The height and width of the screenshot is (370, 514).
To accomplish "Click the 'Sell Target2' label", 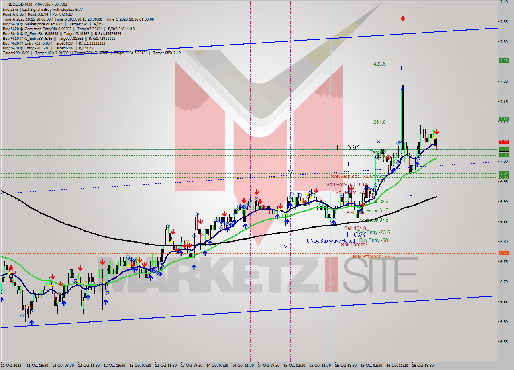I will pyautogui.click(x=354, y=245).
